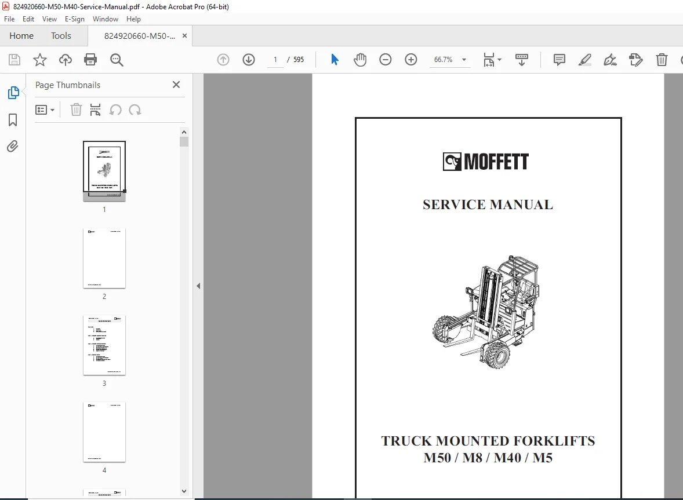Open the Find text magnifier tool
The height and width of the screenshot is (500, 683).
coord(117,60)
